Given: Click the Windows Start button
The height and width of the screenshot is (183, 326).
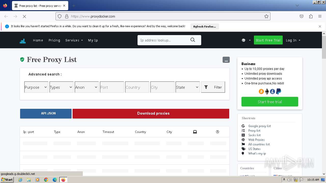Looking at the screenshot, I should click(x=7, y=179).
